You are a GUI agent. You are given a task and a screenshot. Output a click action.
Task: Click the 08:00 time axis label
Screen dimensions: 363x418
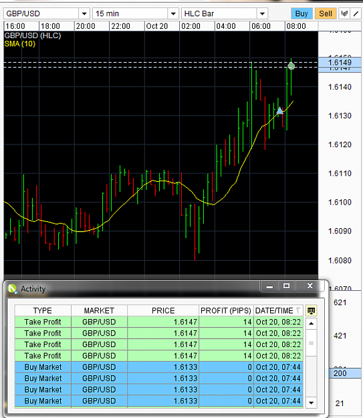click(x=296, y=26)
